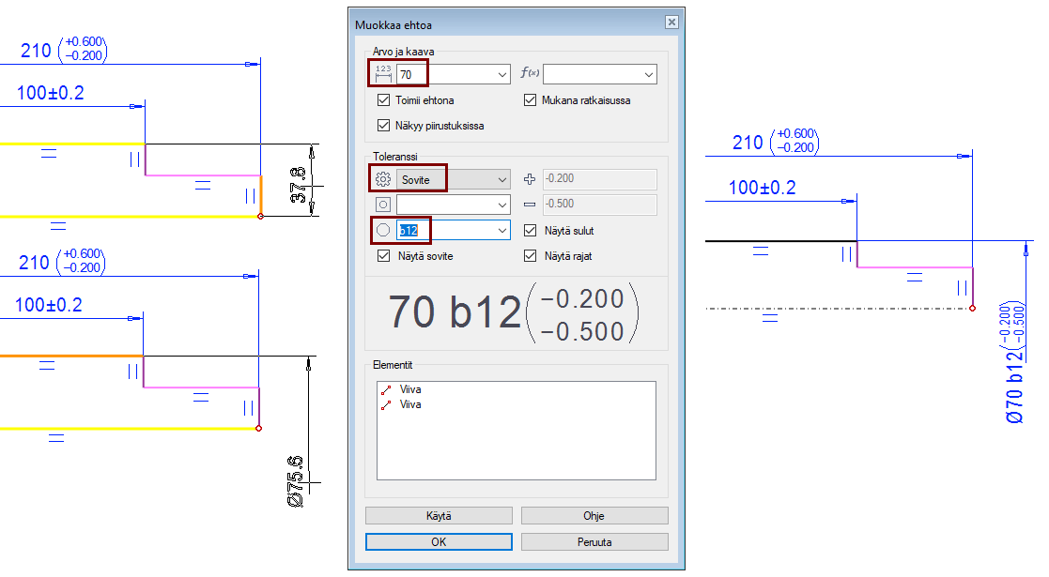Uncheck the Toimii ehtona checkbox

coord(383,100)
